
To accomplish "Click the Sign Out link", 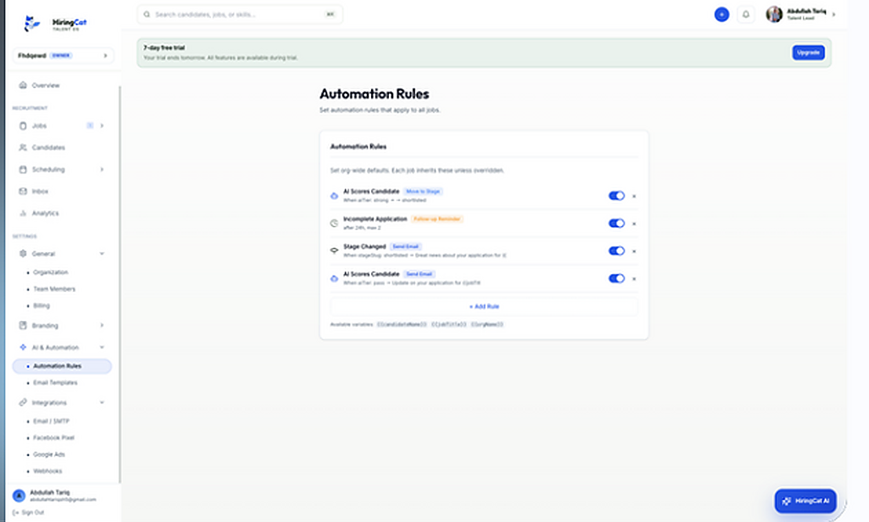I will coord(32,512).
